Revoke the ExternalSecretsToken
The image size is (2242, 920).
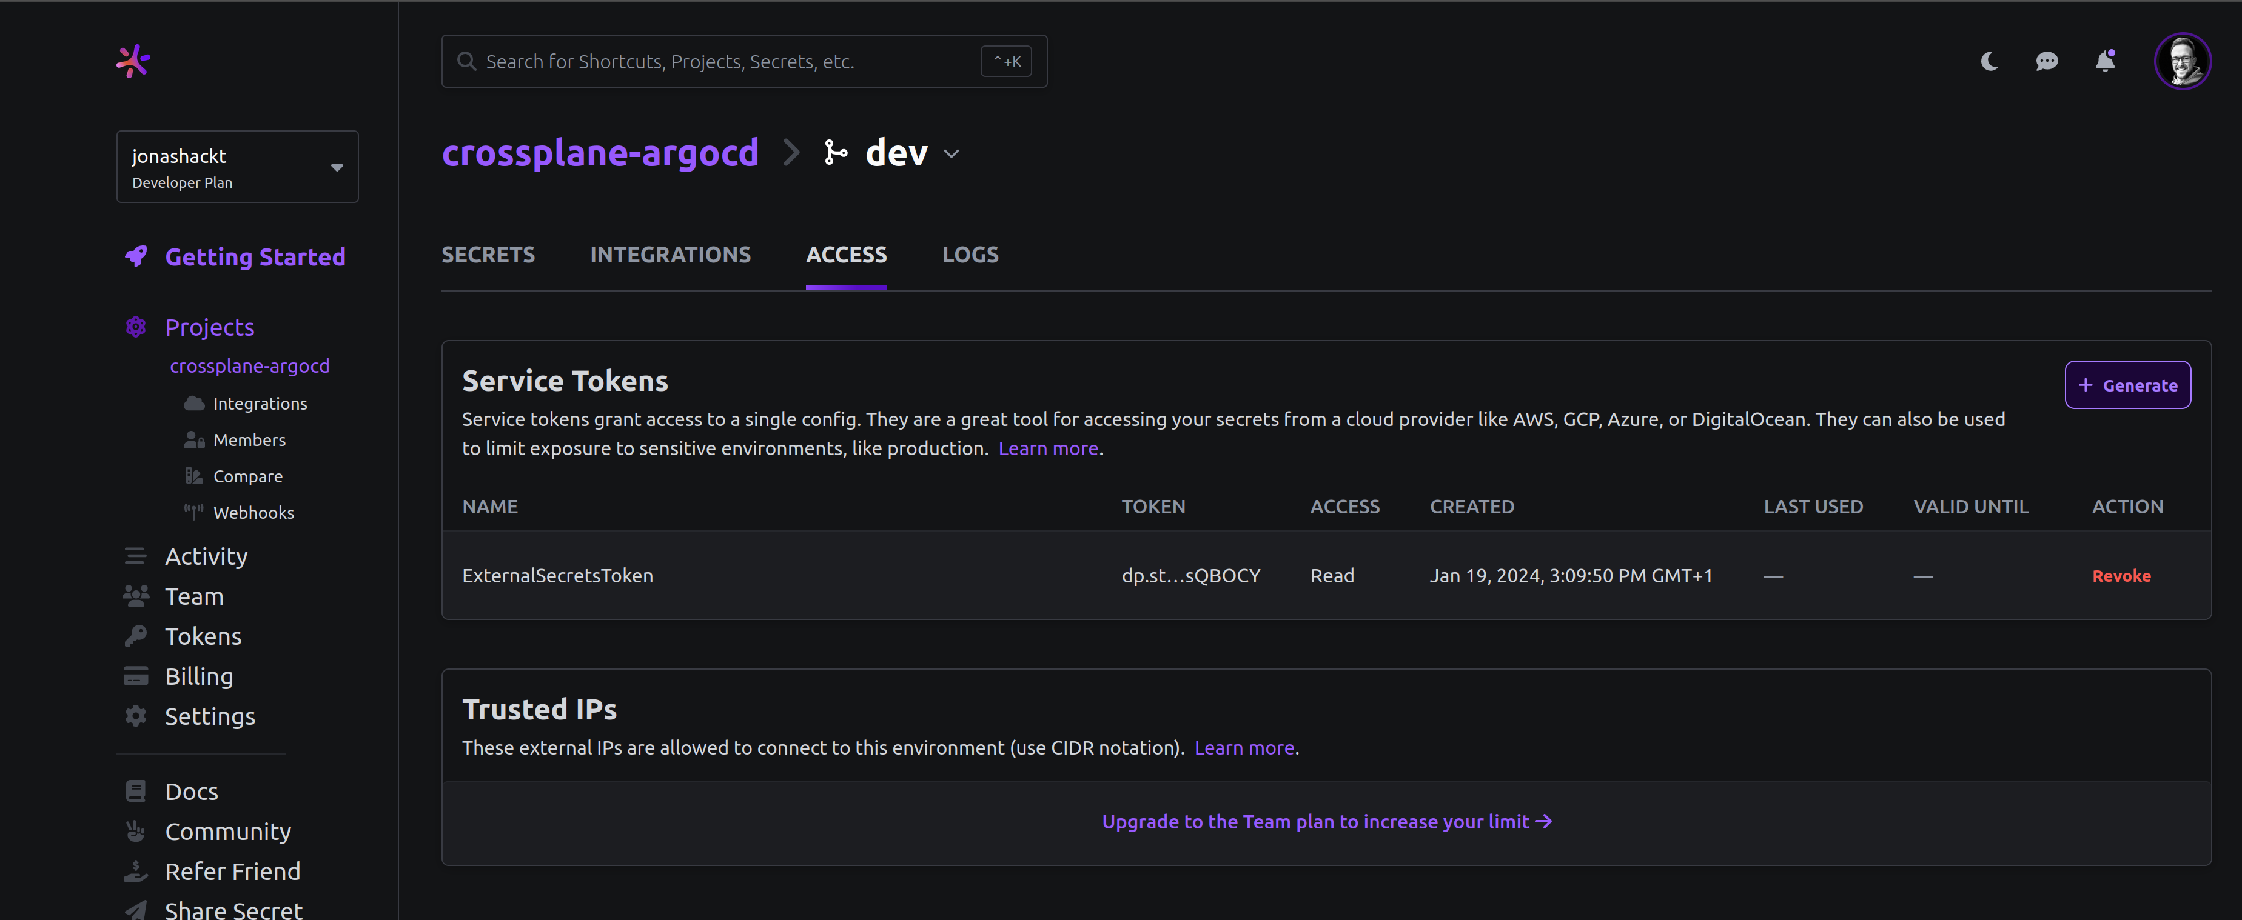[2121, 575]
